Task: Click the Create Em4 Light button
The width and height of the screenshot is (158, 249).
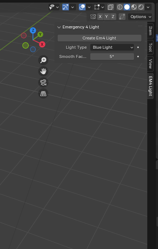Action: click(x=100, y=38)
